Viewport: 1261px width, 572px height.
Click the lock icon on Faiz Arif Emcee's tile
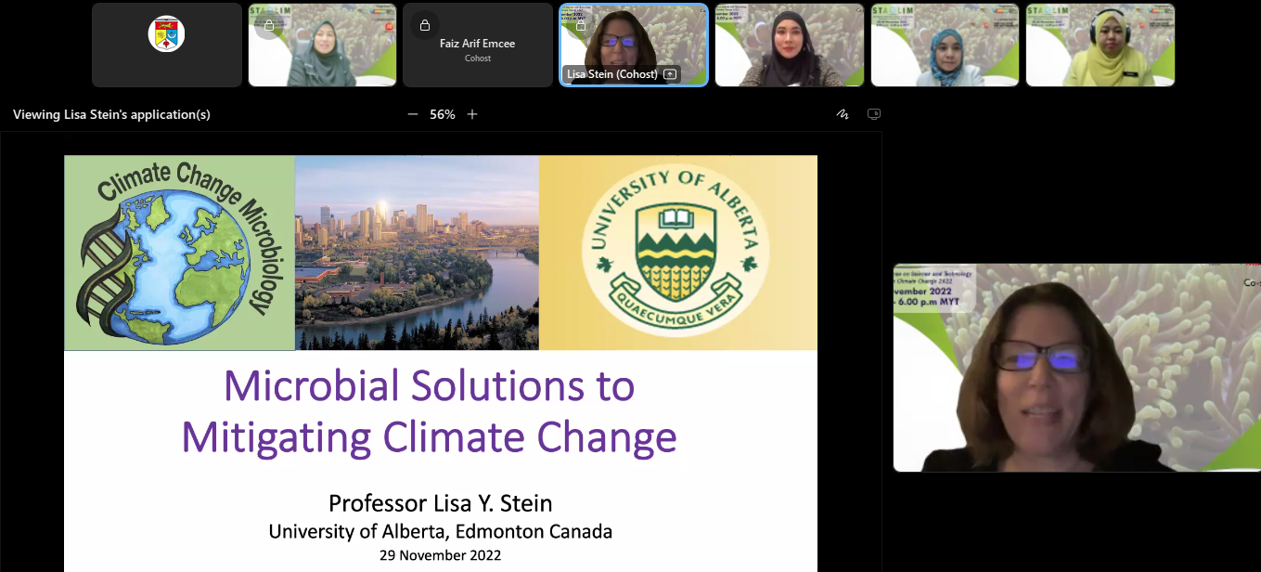[x=424, y=25]
